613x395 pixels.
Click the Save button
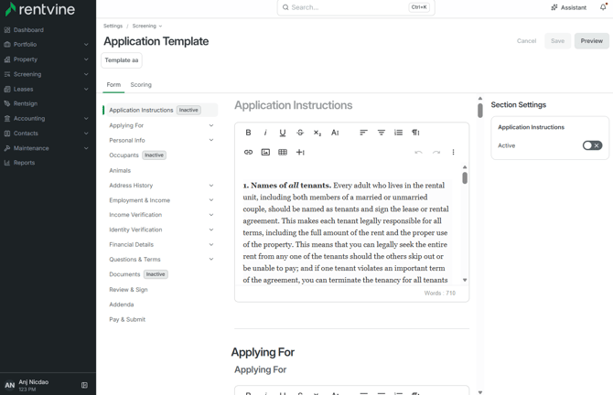[557, 40]
